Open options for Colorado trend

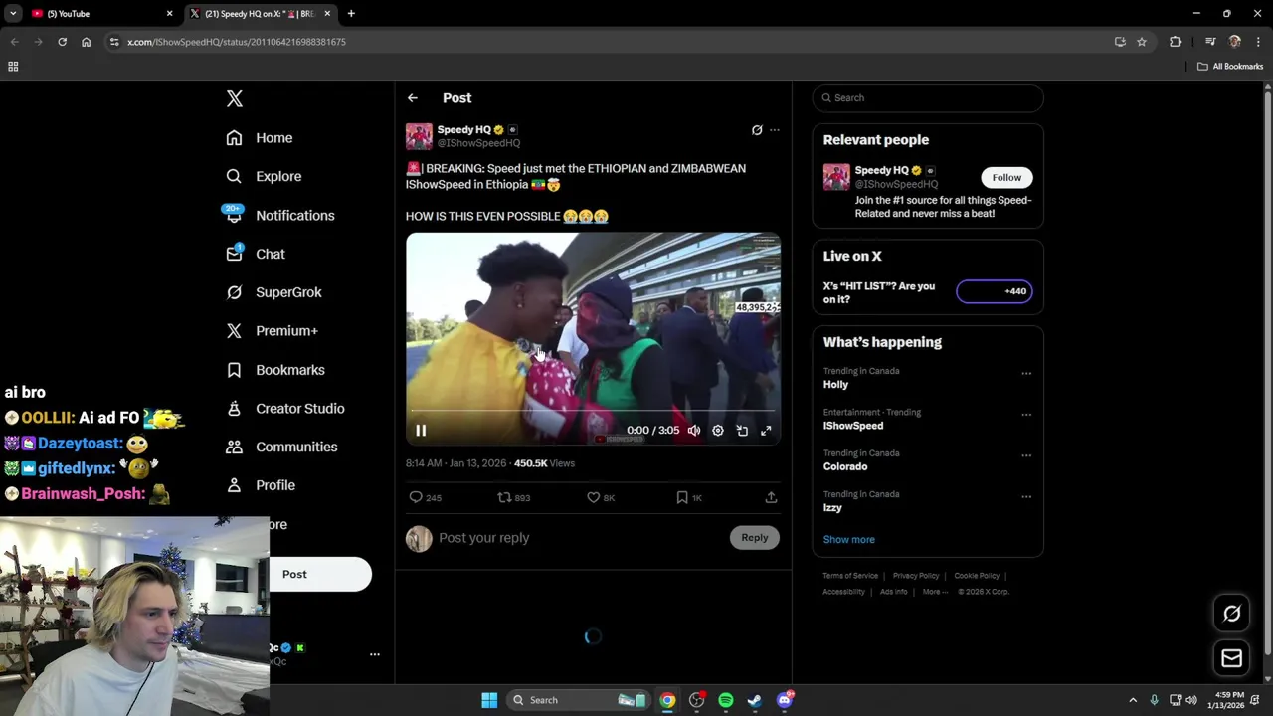point(1026,455)
